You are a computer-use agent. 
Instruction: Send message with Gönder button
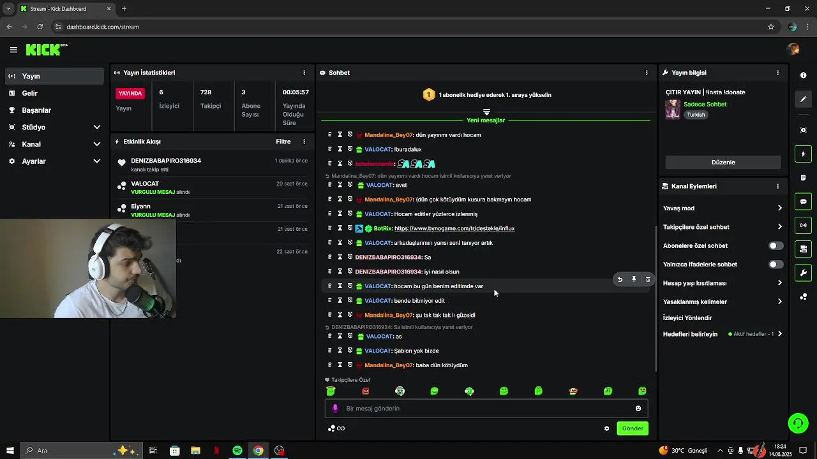633,428
